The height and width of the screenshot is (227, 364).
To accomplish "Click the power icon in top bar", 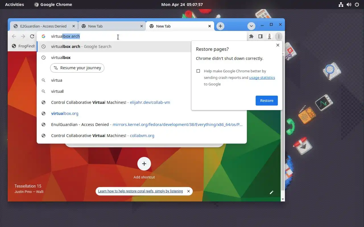I will tap(357, 5).
